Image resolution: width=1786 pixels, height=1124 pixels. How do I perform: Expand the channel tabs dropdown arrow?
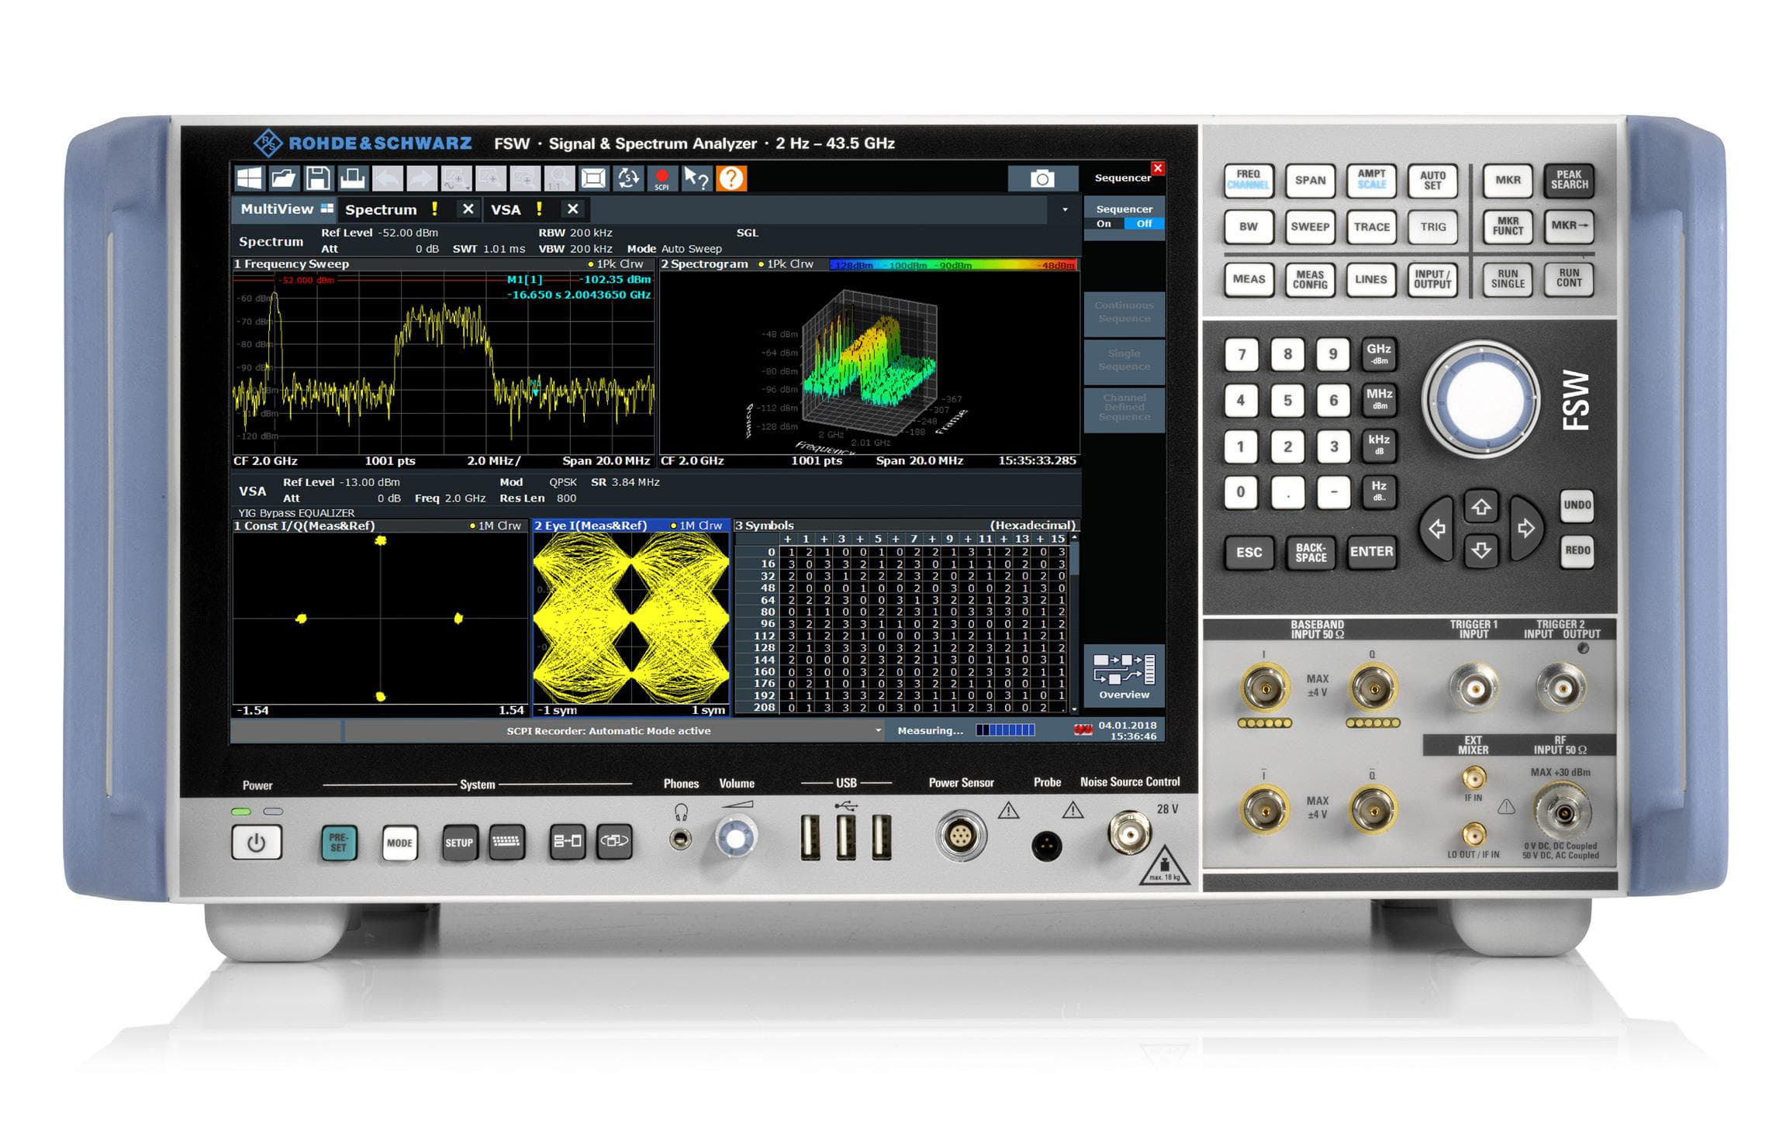pyautogui.click(x=1065, y=209)
